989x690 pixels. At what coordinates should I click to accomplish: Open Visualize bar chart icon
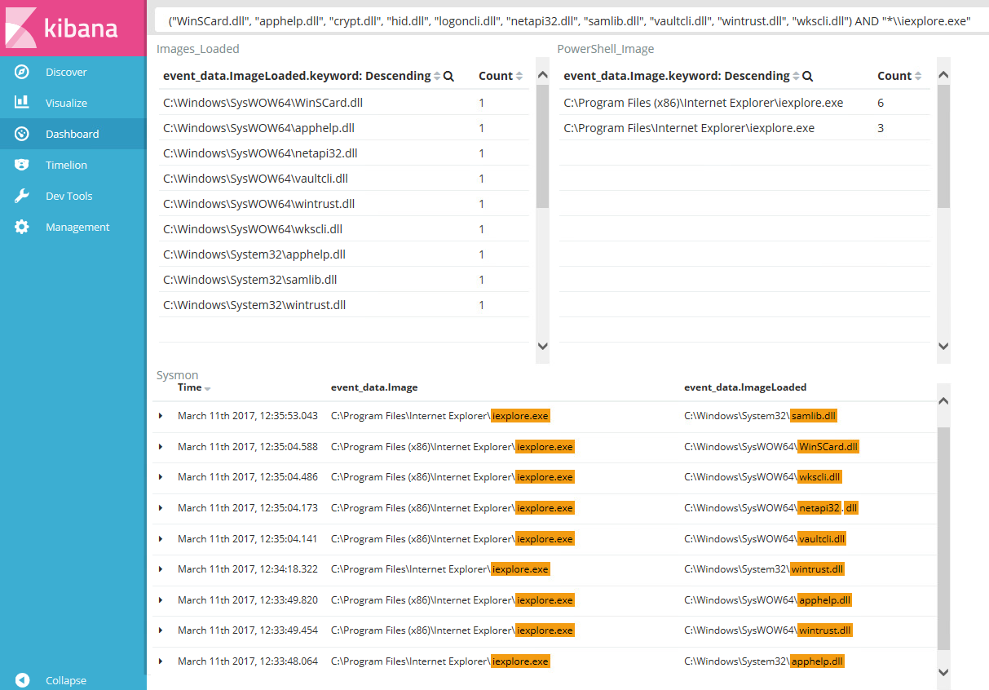22,103
